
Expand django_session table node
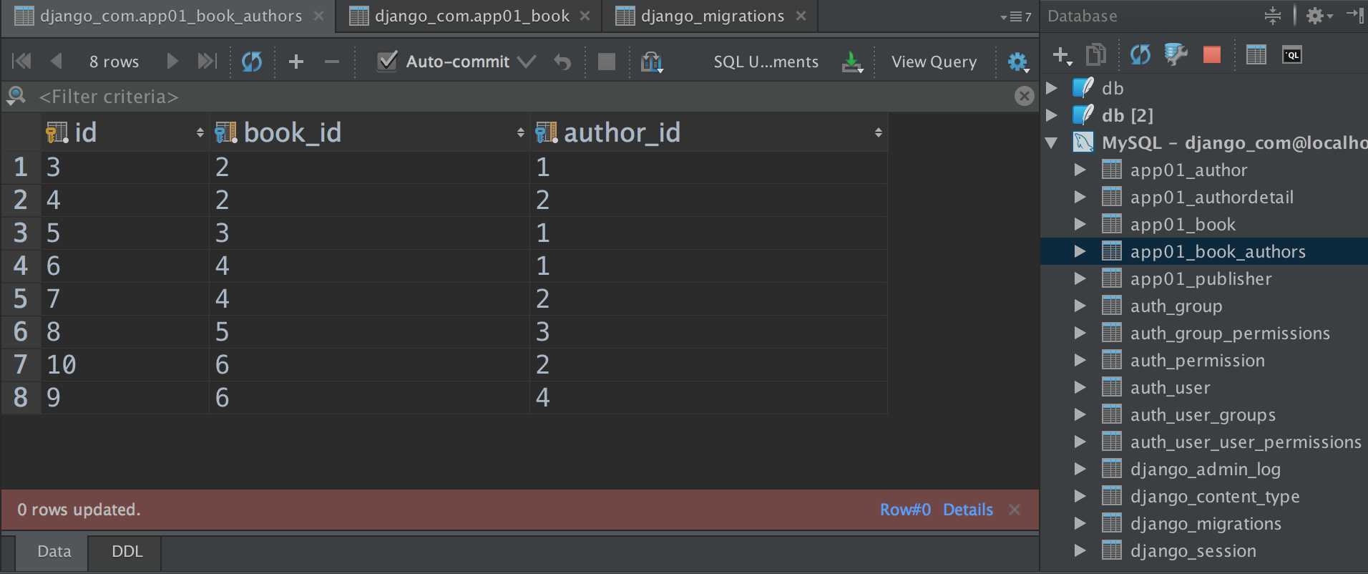(1080, 550)
